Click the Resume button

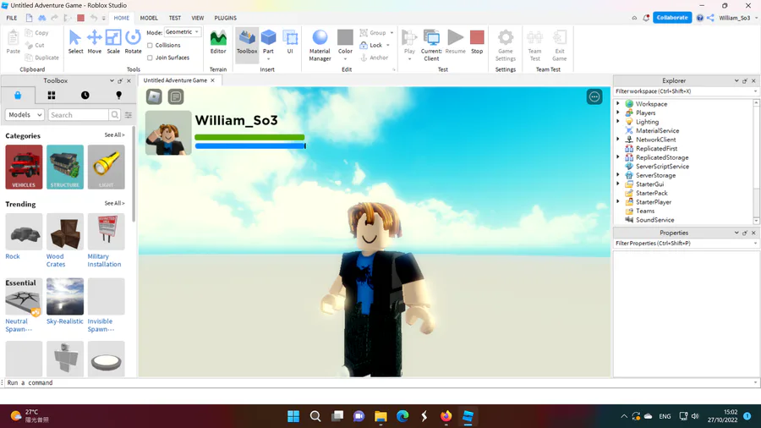[x=455, y=41]
